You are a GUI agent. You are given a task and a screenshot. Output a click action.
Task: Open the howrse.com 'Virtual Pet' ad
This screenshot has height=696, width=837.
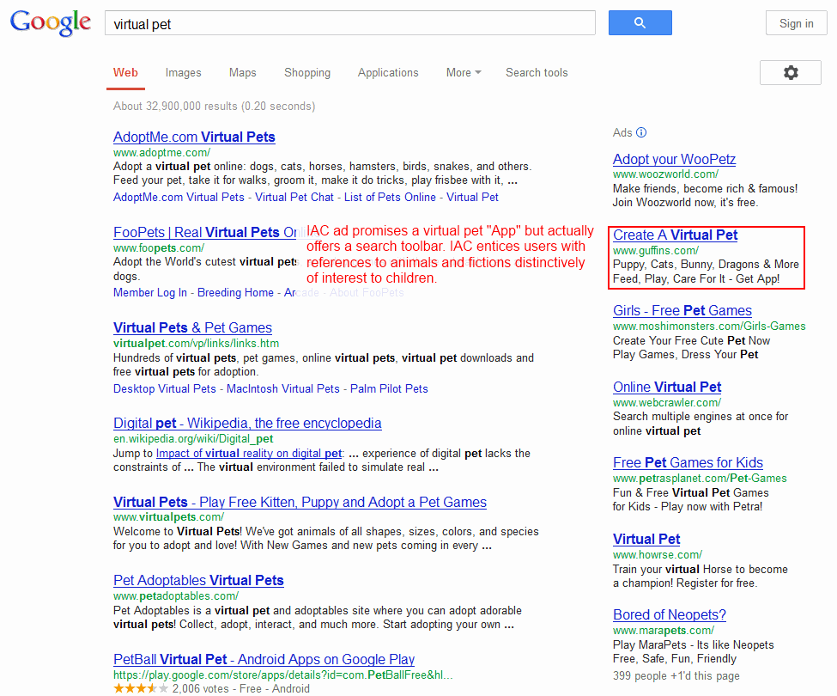coord(646,539)
